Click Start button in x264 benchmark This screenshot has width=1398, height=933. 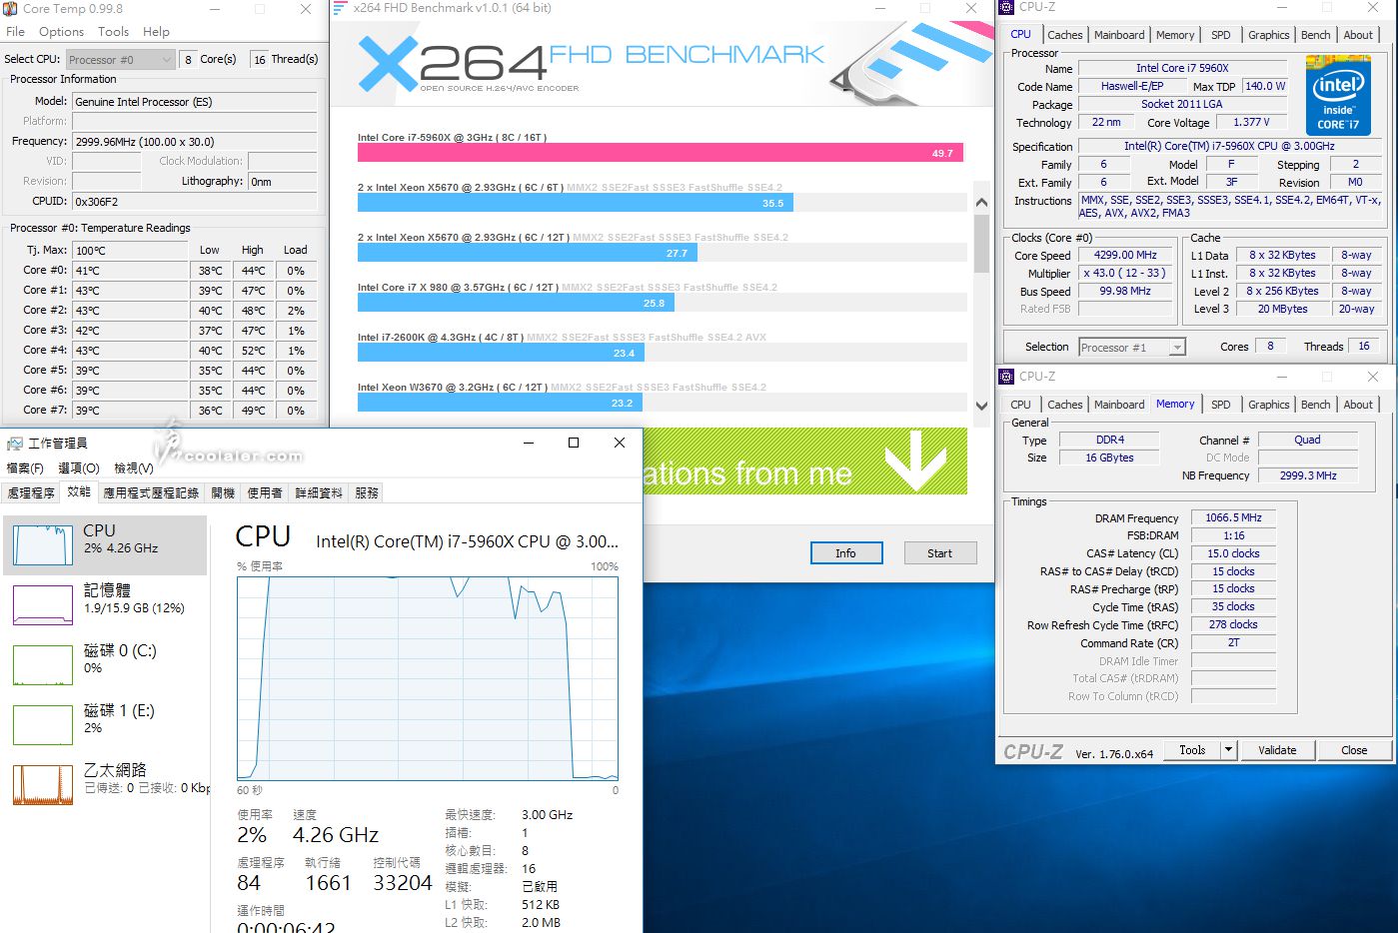939,553
